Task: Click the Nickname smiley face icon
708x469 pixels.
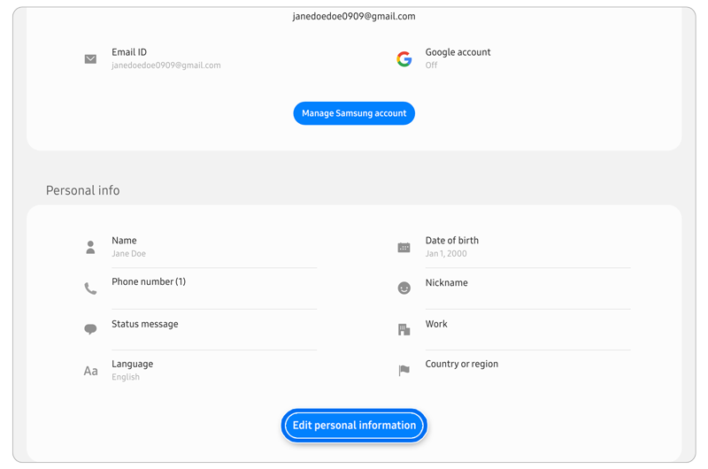Action: [x=404, y=288]
